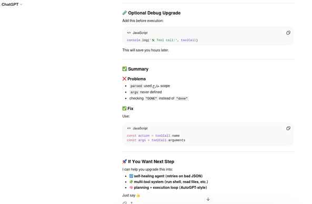Copy the whole response below 'Just say'
312x204 pixels.
point(125,203)
